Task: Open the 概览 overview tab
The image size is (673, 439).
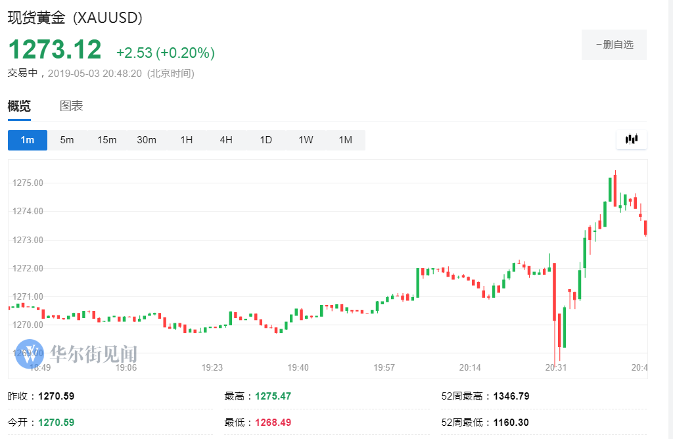Action: (19, 106)
